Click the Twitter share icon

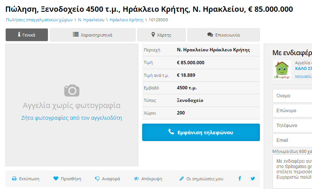click(253, 179)
